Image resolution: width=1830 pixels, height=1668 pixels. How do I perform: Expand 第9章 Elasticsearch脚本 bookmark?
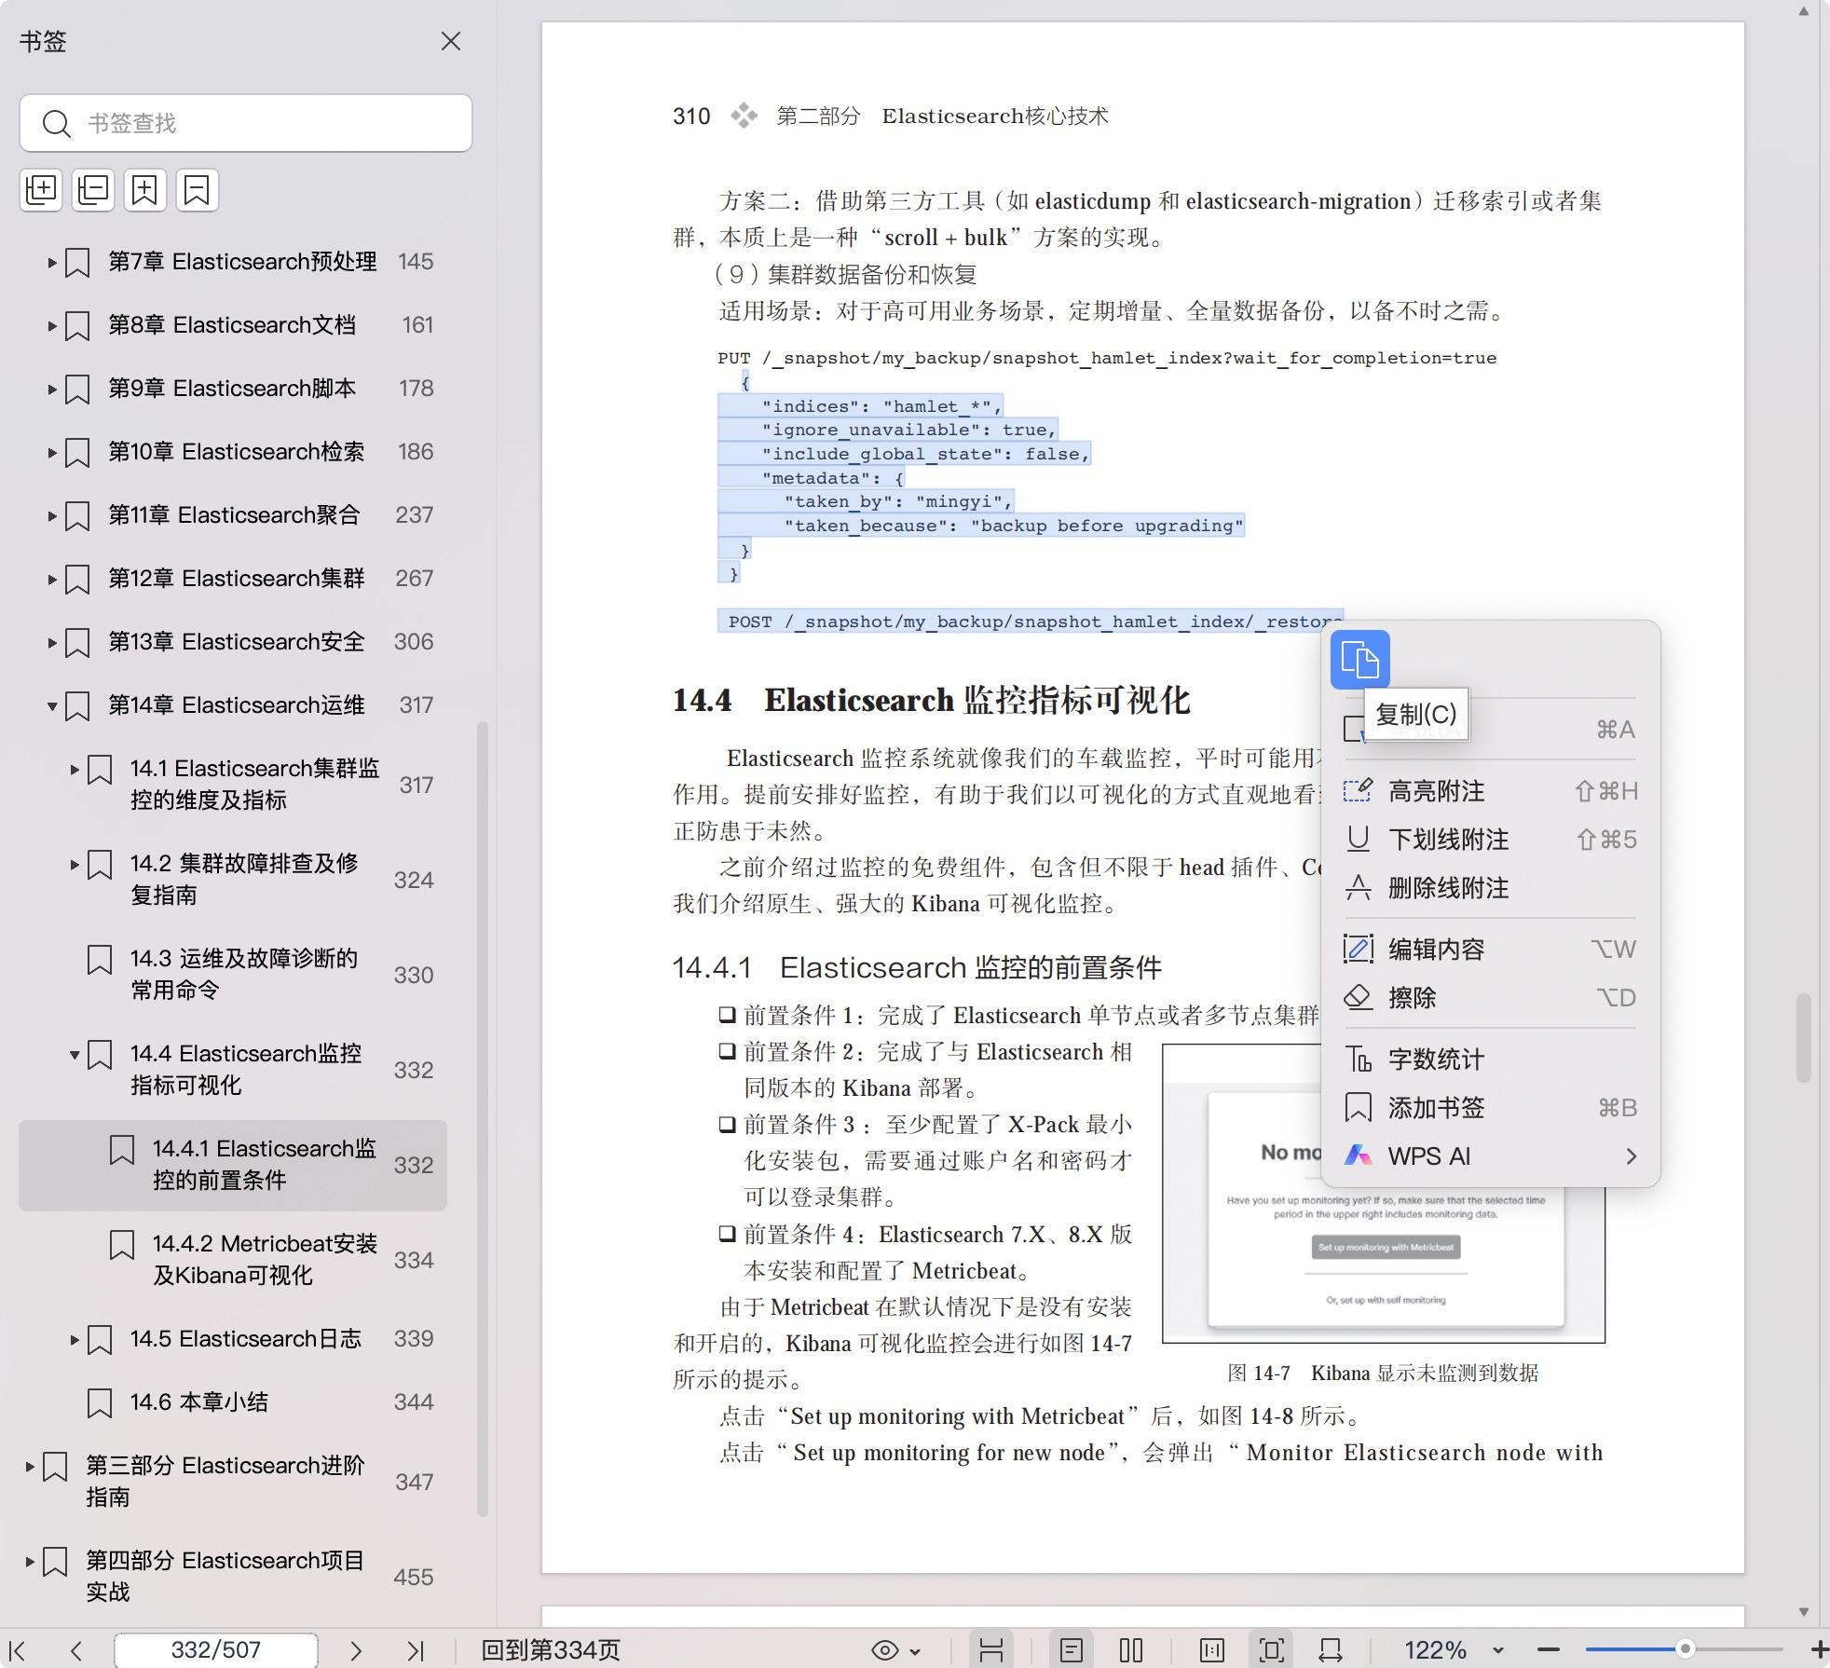(x=52, y=390)
